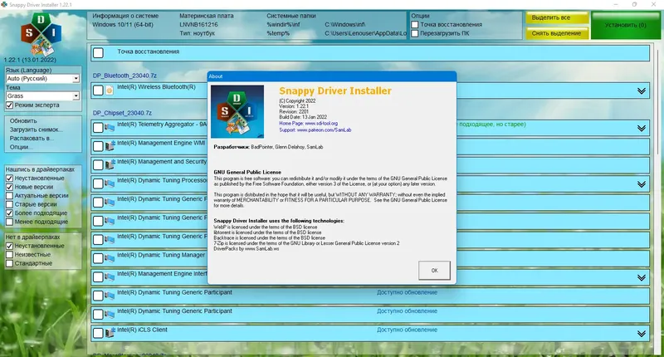Open 'Опции...' in the sidebar
The width and height of the screenshot is (664, 357).
(21, 147)
